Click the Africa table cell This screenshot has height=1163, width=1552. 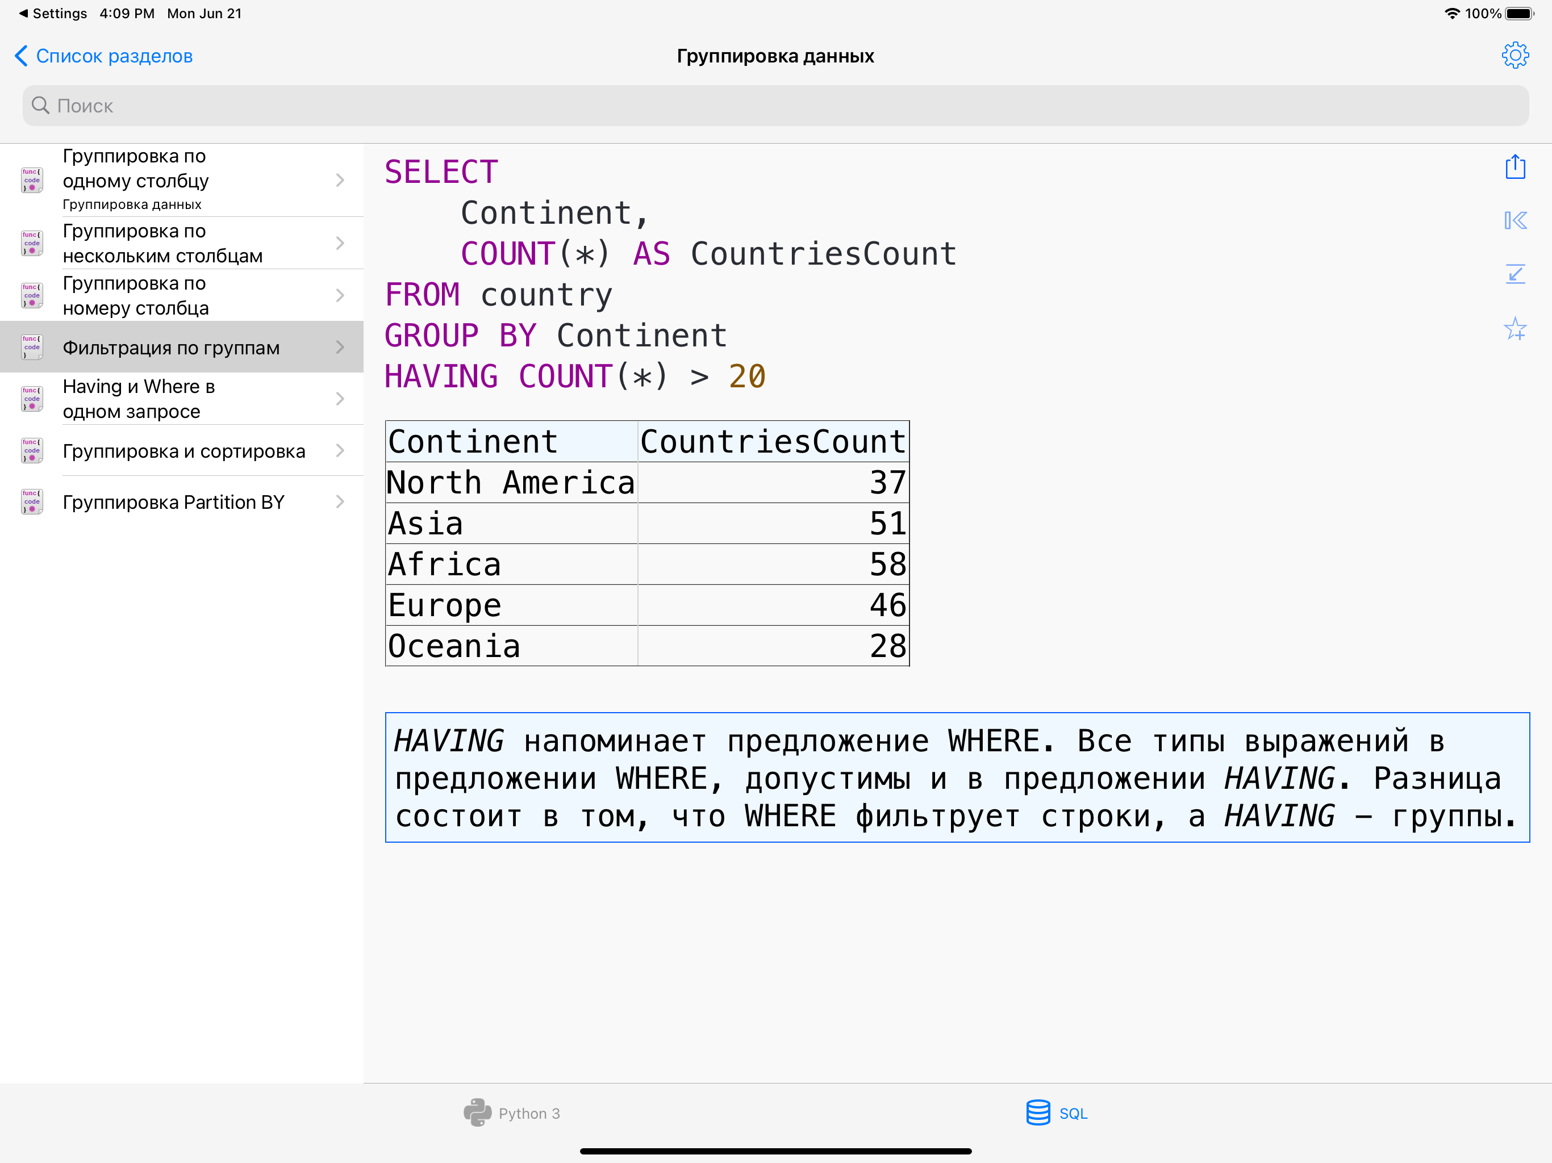511,564
